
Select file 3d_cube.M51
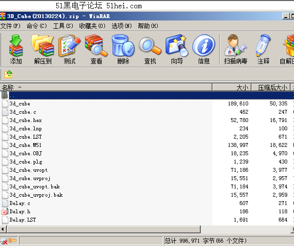25,145
